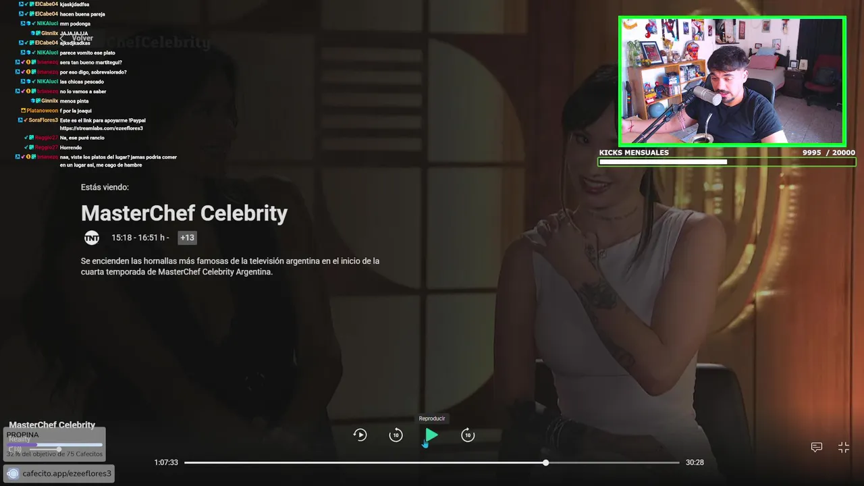This screenshot has height=486, width=864.
Task: Click the MasterChef Celebrity title above PROPINA
Action: point(52,425)
